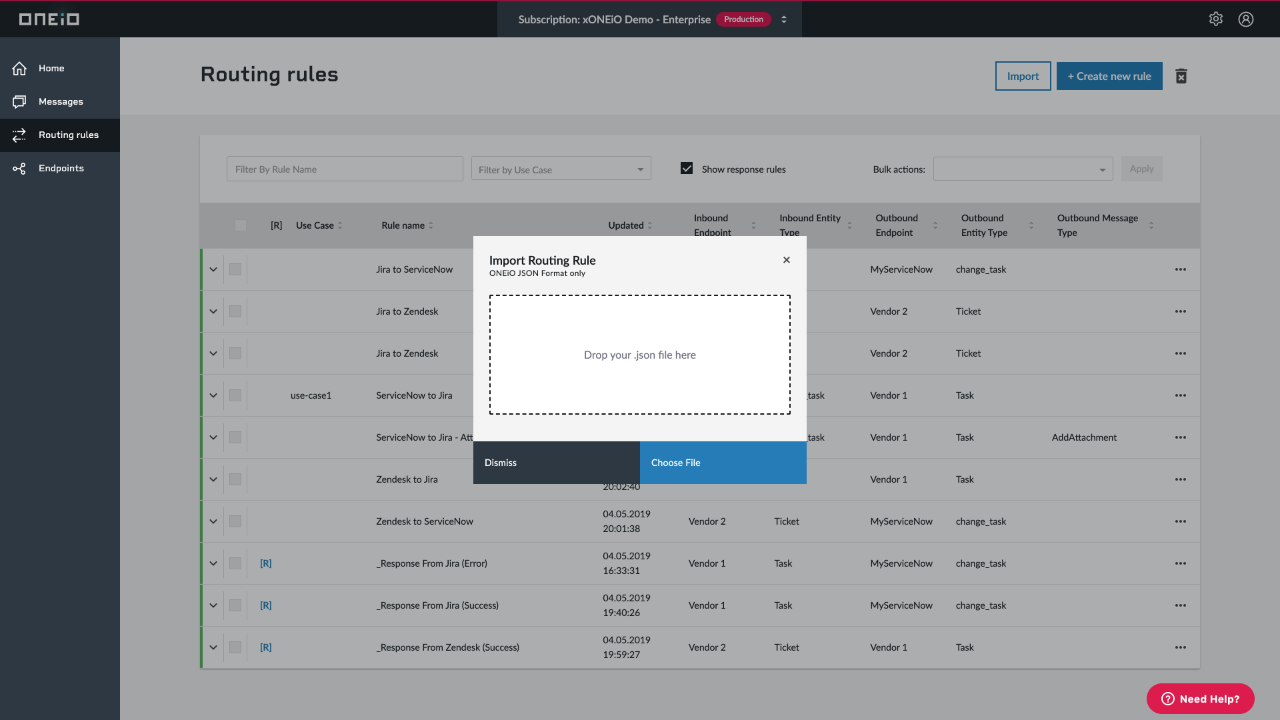
Task: Sort by Outbound Message Type arrows
Action: click(x=1151, y=225)
